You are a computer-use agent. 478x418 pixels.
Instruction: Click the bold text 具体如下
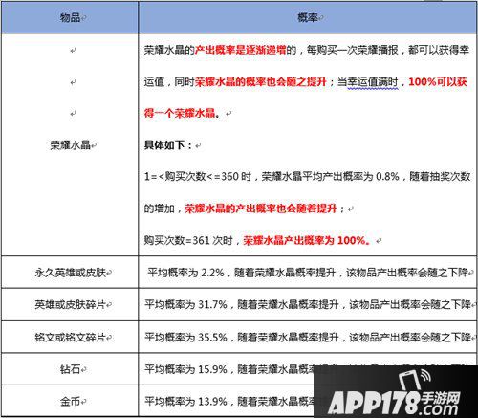[164, 145]
